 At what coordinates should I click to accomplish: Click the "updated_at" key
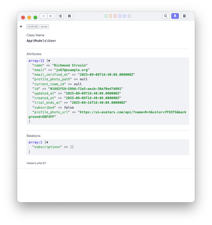[44, 93]
